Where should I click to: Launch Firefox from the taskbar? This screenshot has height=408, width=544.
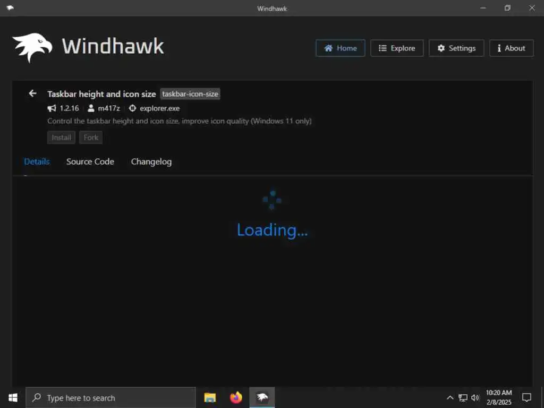[x=236, y=397]
